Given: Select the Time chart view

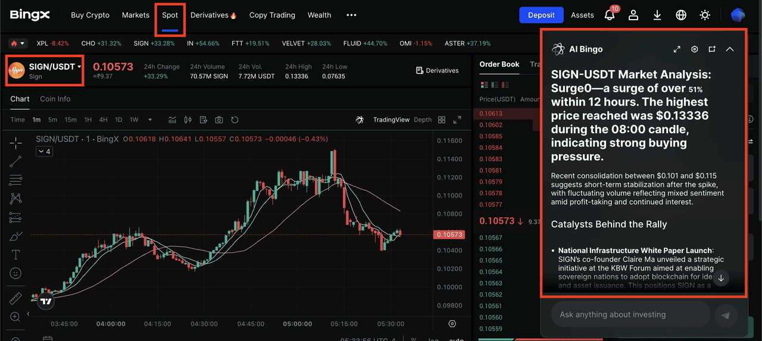Looking at the screenshot, I should [18, 120].
